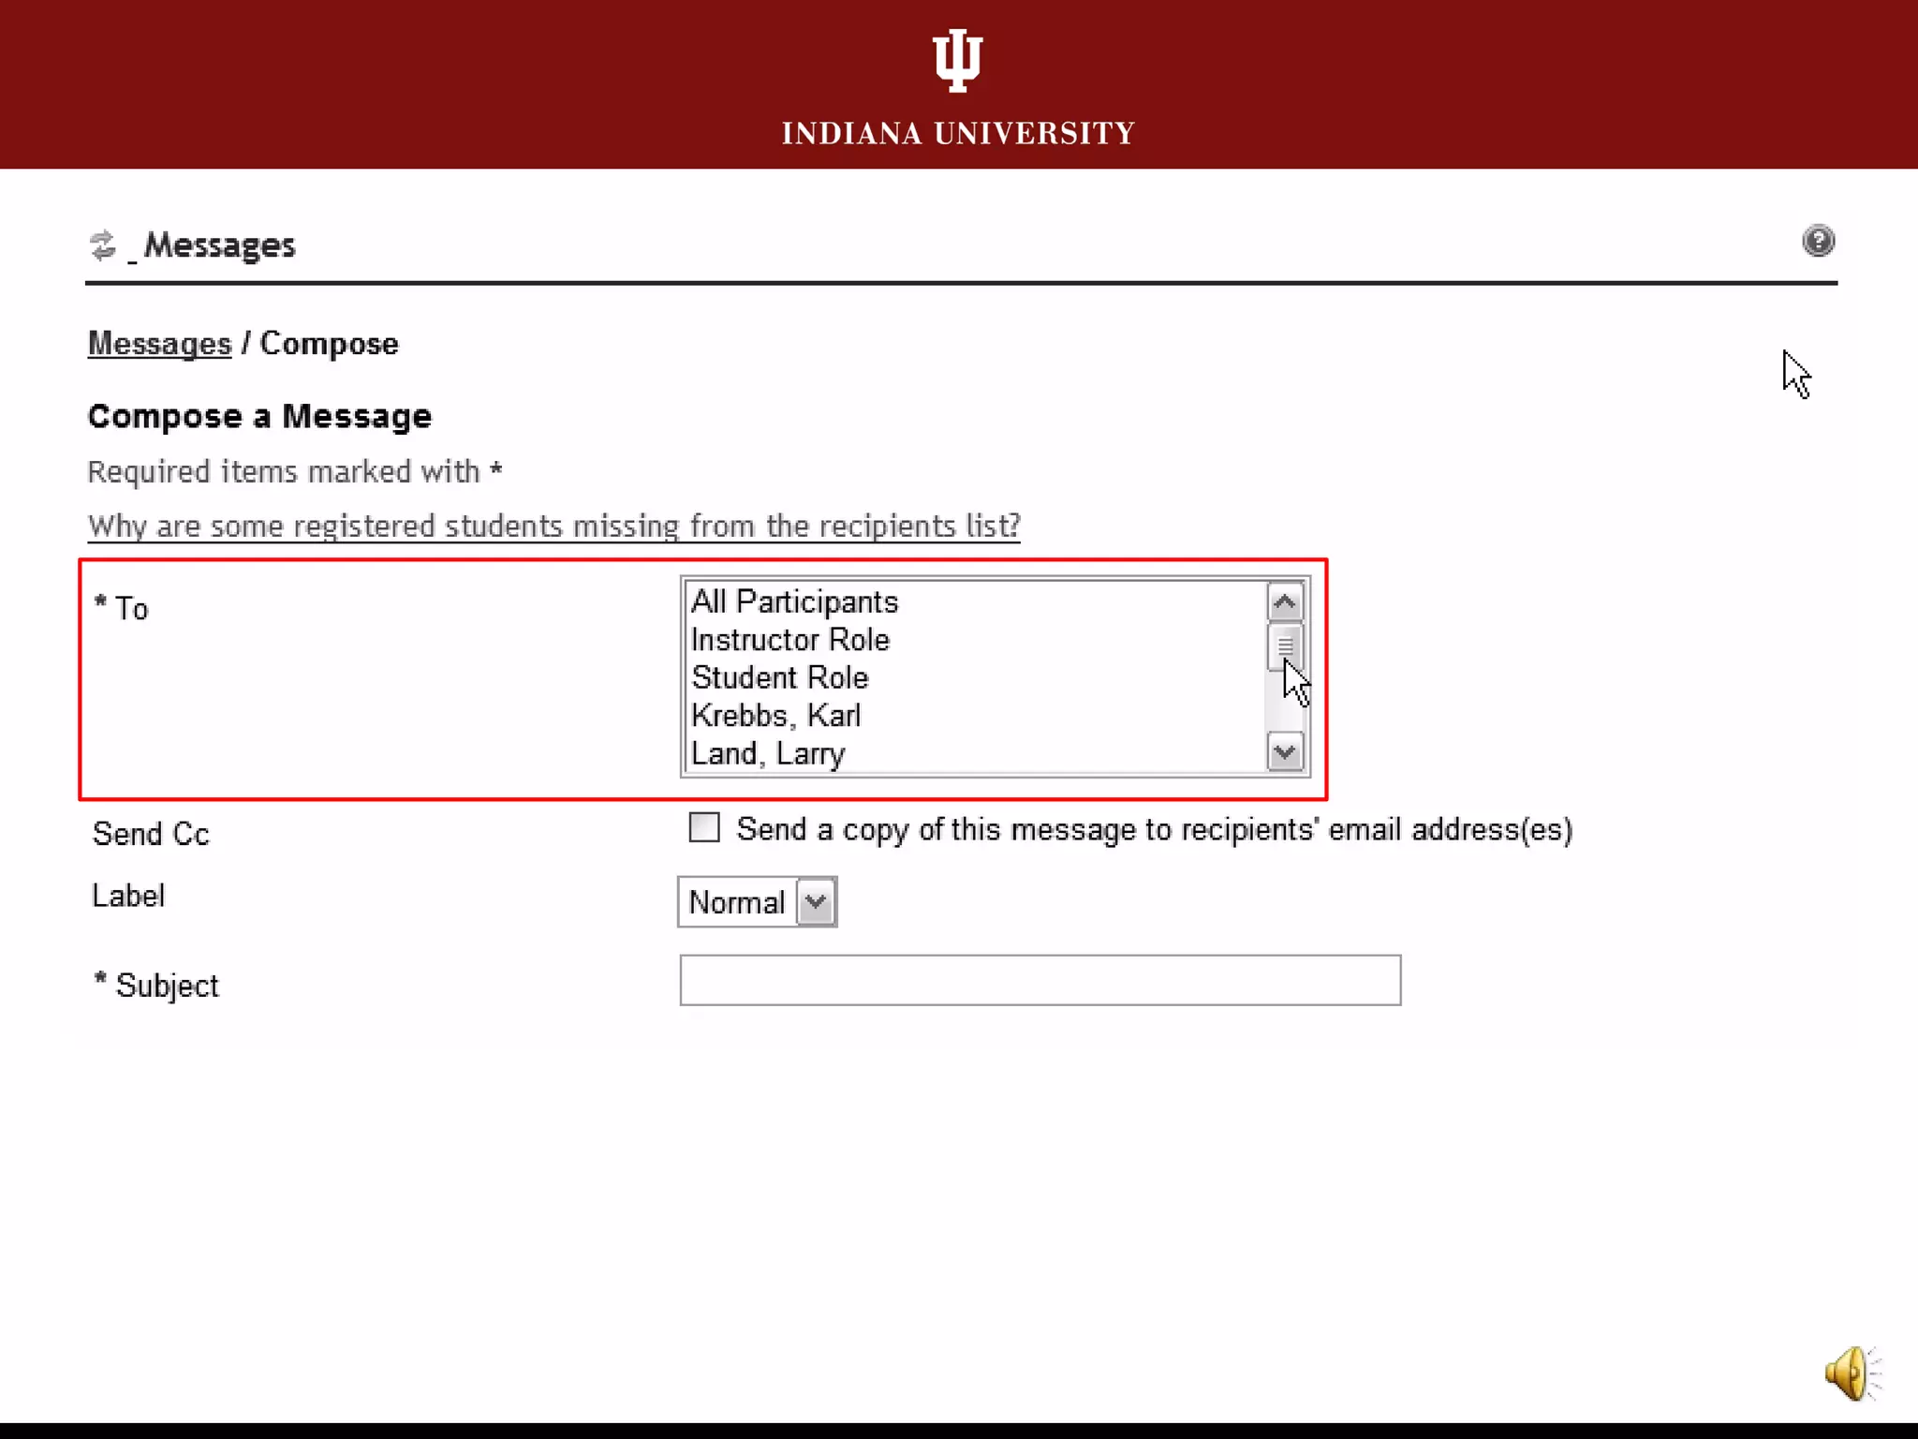Select All Participants in the To list

click(794, 601)
